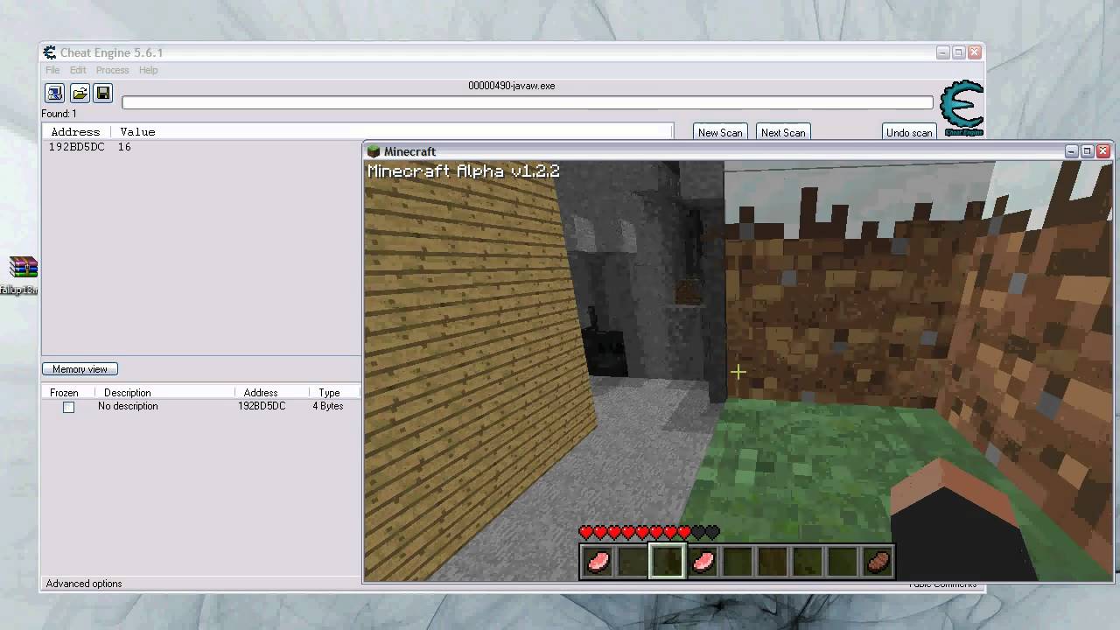Click the Address column header in address table

[261, 393]
